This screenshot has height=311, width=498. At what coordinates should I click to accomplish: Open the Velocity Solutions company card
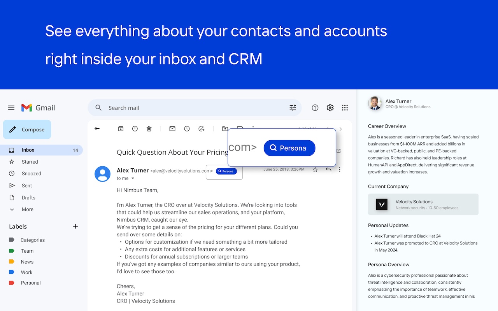(423, 204)
